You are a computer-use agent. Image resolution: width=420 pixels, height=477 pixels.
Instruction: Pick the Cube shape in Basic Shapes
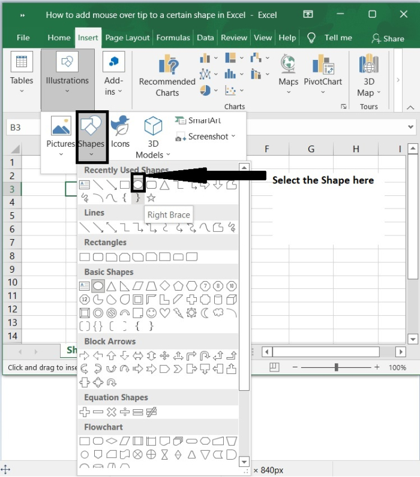pos(232,300)
